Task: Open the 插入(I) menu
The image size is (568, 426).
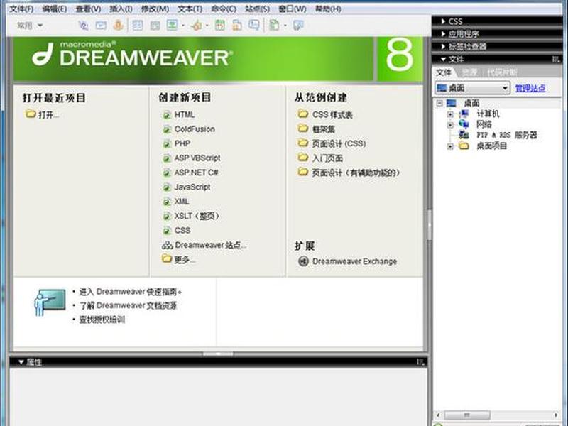Action: click(121, 9)
